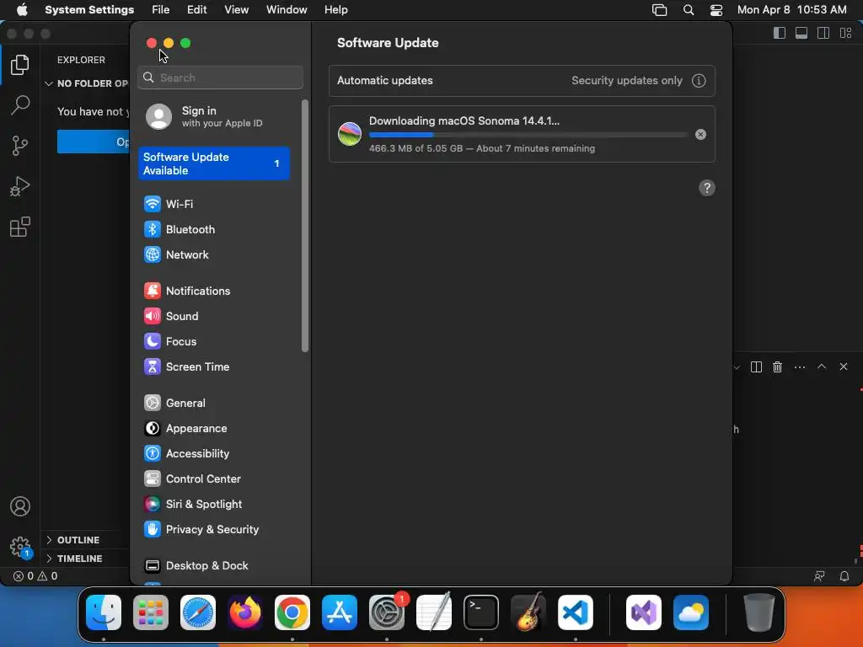This screenshot has height=647, width=863.
Task: Click date and time in menu bar
Action: (x=791, y=10)
